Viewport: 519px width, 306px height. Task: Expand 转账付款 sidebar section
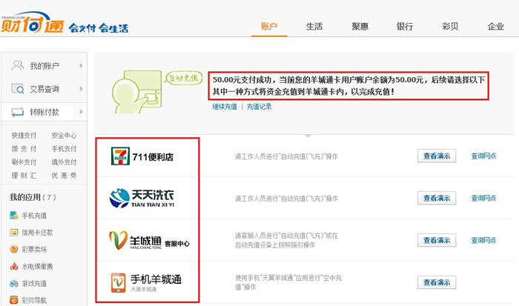(44, 112)
